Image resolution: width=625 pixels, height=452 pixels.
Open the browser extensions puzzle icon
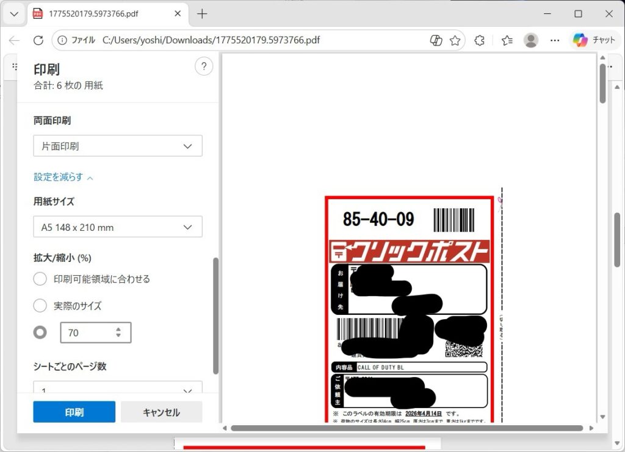coord(480,40)
